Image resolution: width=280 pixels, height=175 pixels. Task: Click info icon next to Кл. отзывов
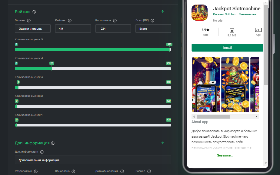(115, 21)
